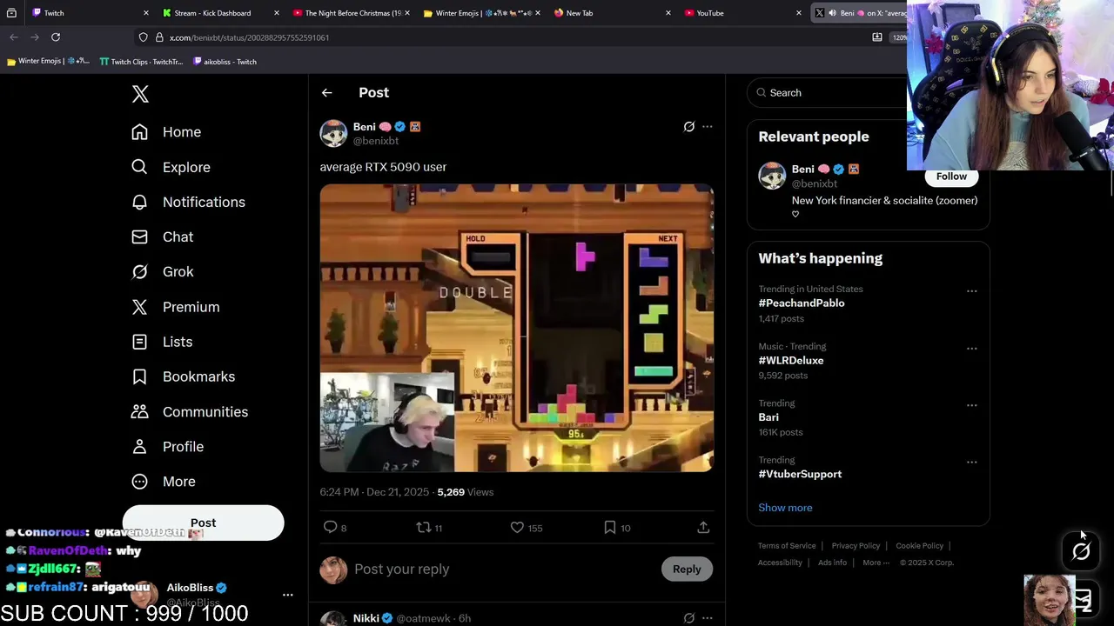
Task: Play the Tetris video in the post
Action: coord(517,328)
